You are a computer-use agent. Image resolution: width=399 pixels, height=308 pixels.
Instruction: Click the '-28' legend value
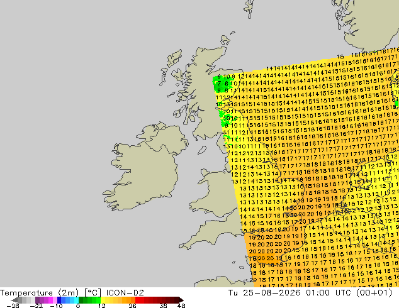[13, 305]
